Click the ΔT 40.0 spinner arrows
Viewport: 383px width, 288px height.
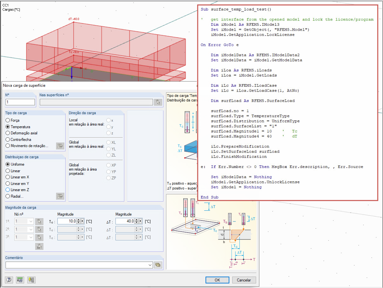click(x=137, y=221)
